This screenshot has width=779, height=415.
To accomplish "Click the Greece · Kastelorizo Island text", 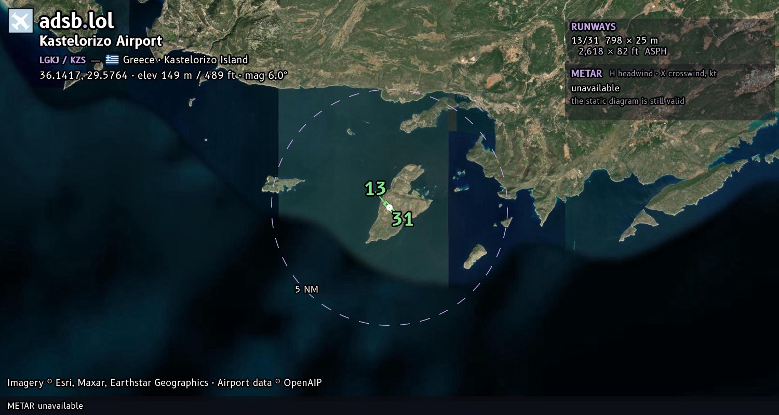I will (185, 60).
